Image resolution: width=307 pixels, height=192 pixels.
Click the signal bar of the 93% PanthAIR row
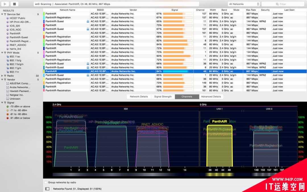(x=178, y=56)
